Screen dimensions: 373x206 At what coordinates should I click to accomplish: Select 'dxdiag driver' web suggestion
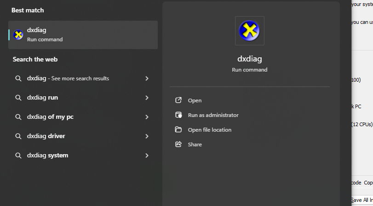point(46,136)
